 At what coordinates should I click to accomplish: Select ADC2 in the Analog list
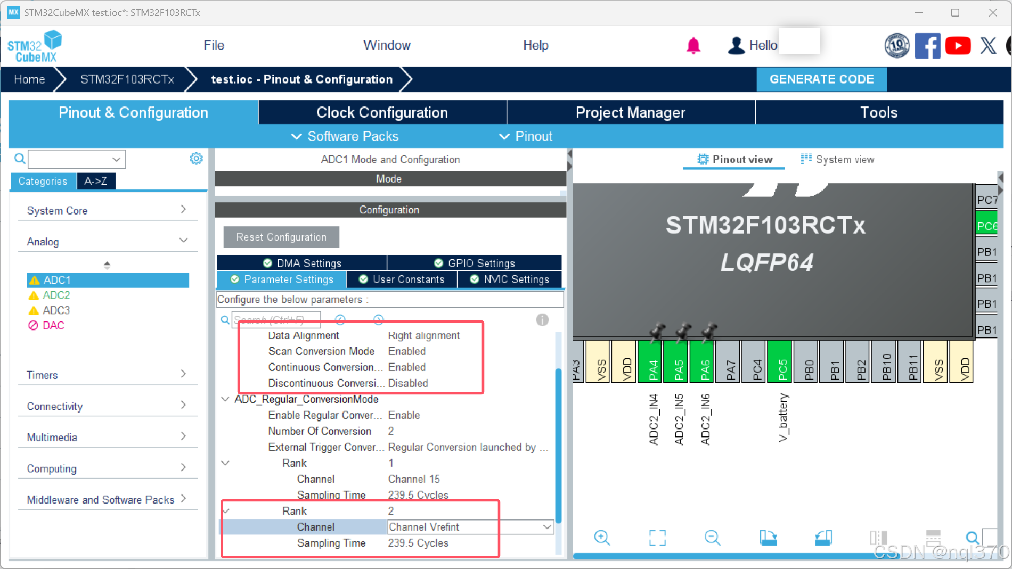56,295
